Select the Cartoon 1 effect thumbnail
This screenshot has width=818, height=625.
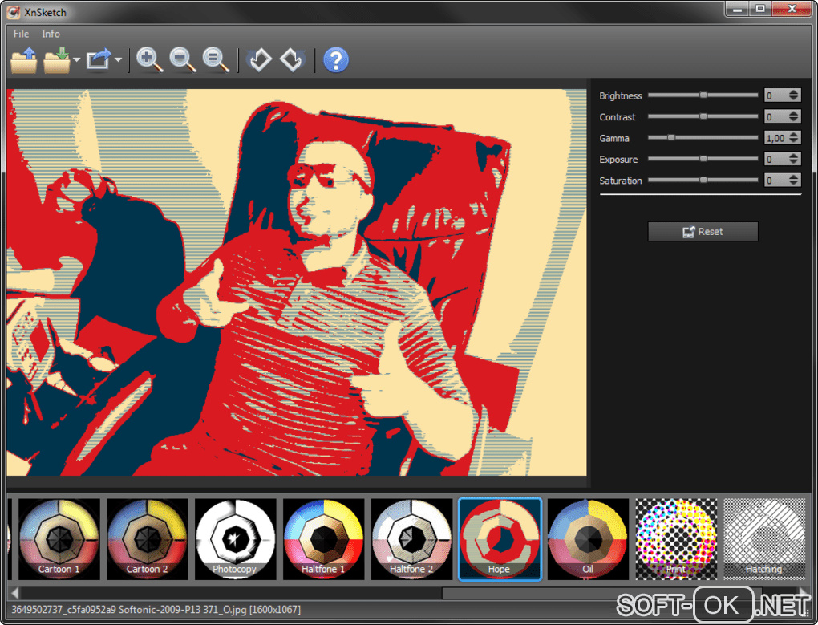click(x=59, y=539)
